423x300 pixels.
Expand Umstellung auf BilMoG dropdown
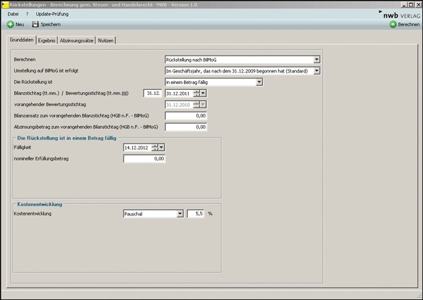click(316, 70)
